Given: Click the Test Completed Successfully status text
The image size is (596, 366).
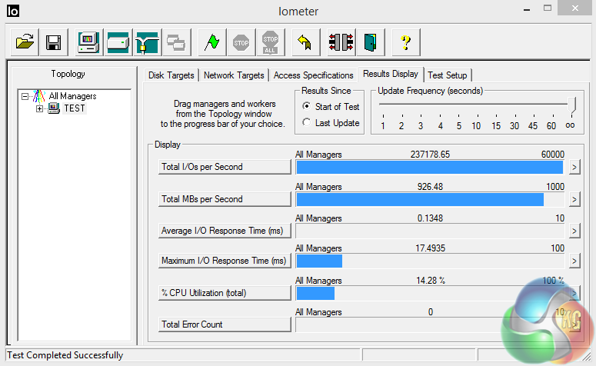Looking at the screenshot, I should tap(65, 355).
